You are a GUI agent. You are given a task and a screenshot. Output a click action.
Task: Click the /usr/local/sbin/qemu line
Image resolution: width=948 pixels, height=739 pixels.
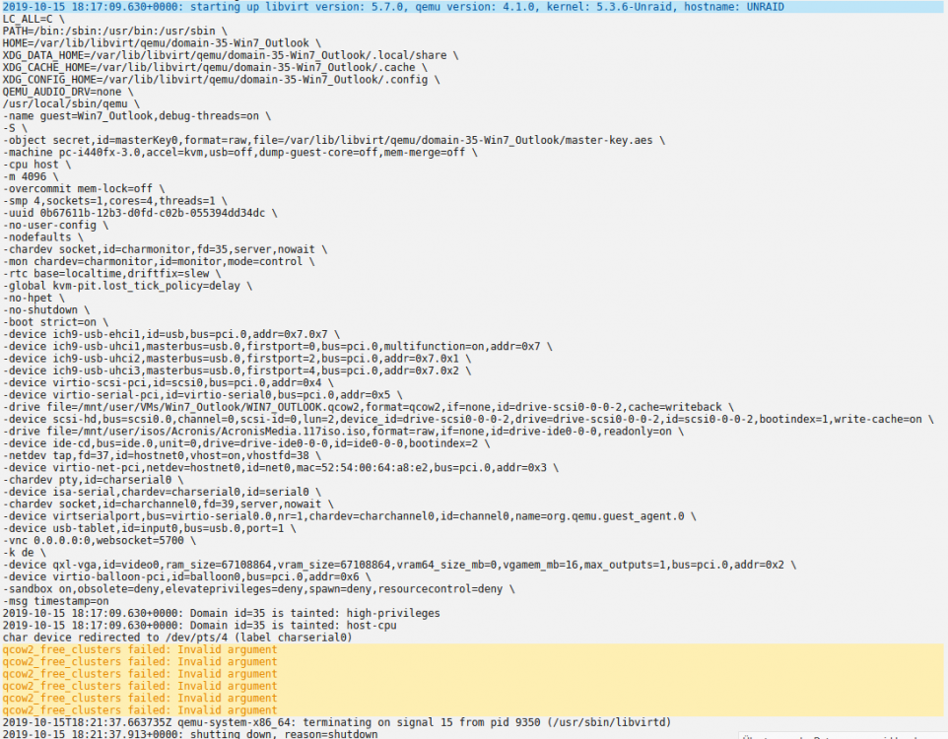point(71,103)
